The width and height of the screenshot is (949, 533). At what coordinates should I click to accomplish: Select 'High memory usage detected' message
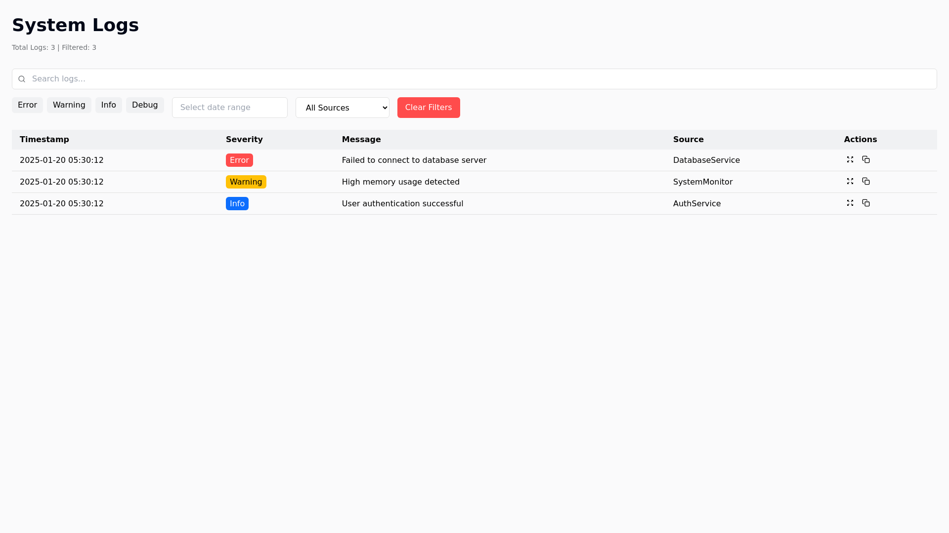click(x=401, y=182)
